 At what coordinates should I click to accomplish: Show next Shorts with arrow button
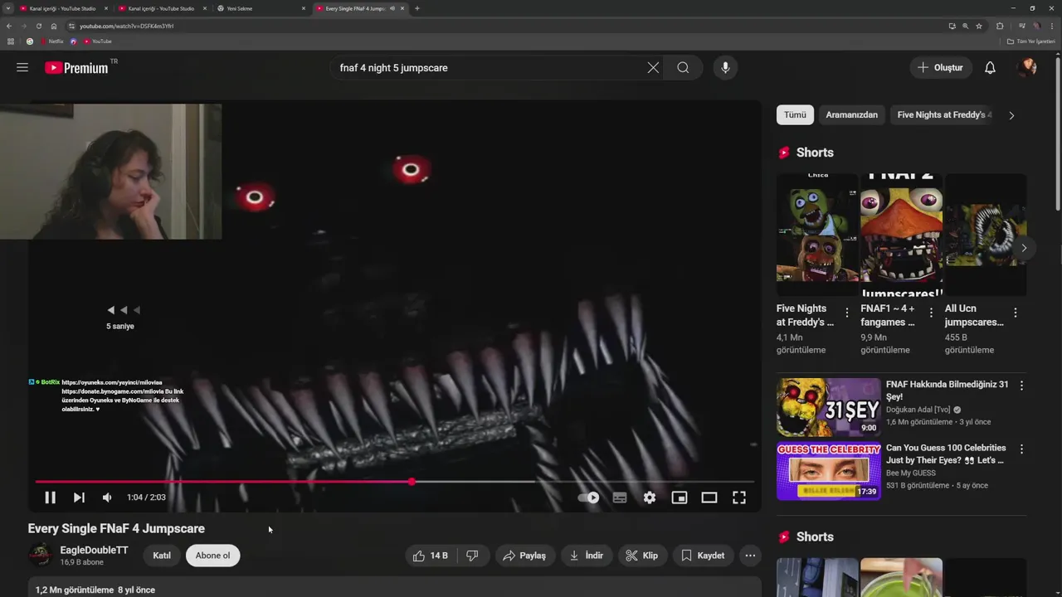1024,248
